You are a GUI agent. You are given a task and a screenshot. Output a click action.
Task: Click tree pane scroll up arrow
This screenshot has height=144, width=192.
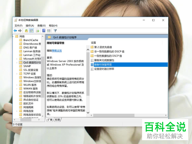pos(43,36)
